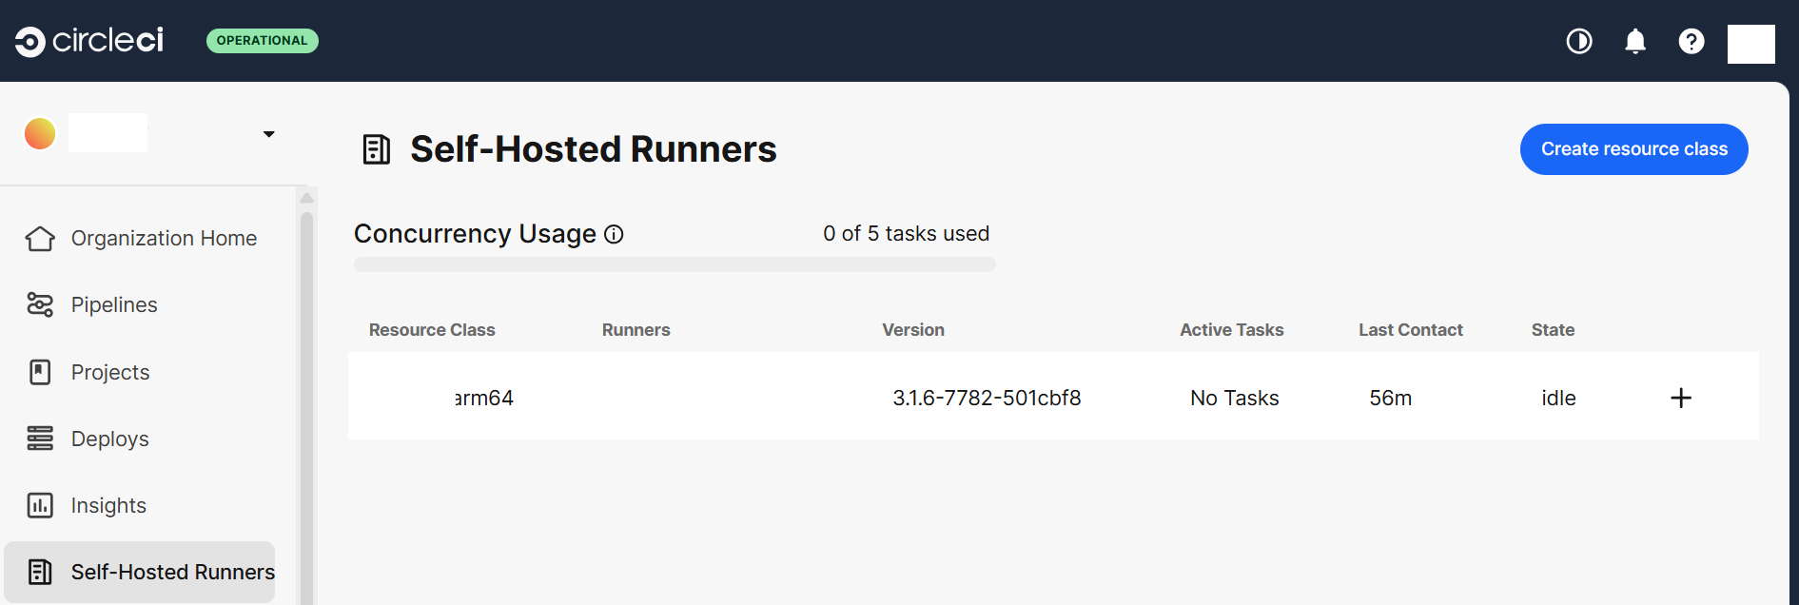Open the notifications bell
The image size is (1799, 605).
point(1635,41)
